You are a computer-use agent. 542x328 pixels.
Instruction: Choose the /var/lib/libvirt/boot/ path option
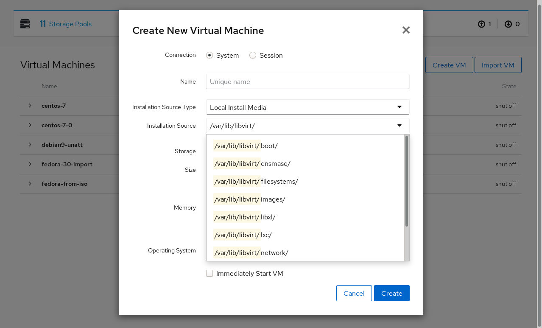coord(246,146)
